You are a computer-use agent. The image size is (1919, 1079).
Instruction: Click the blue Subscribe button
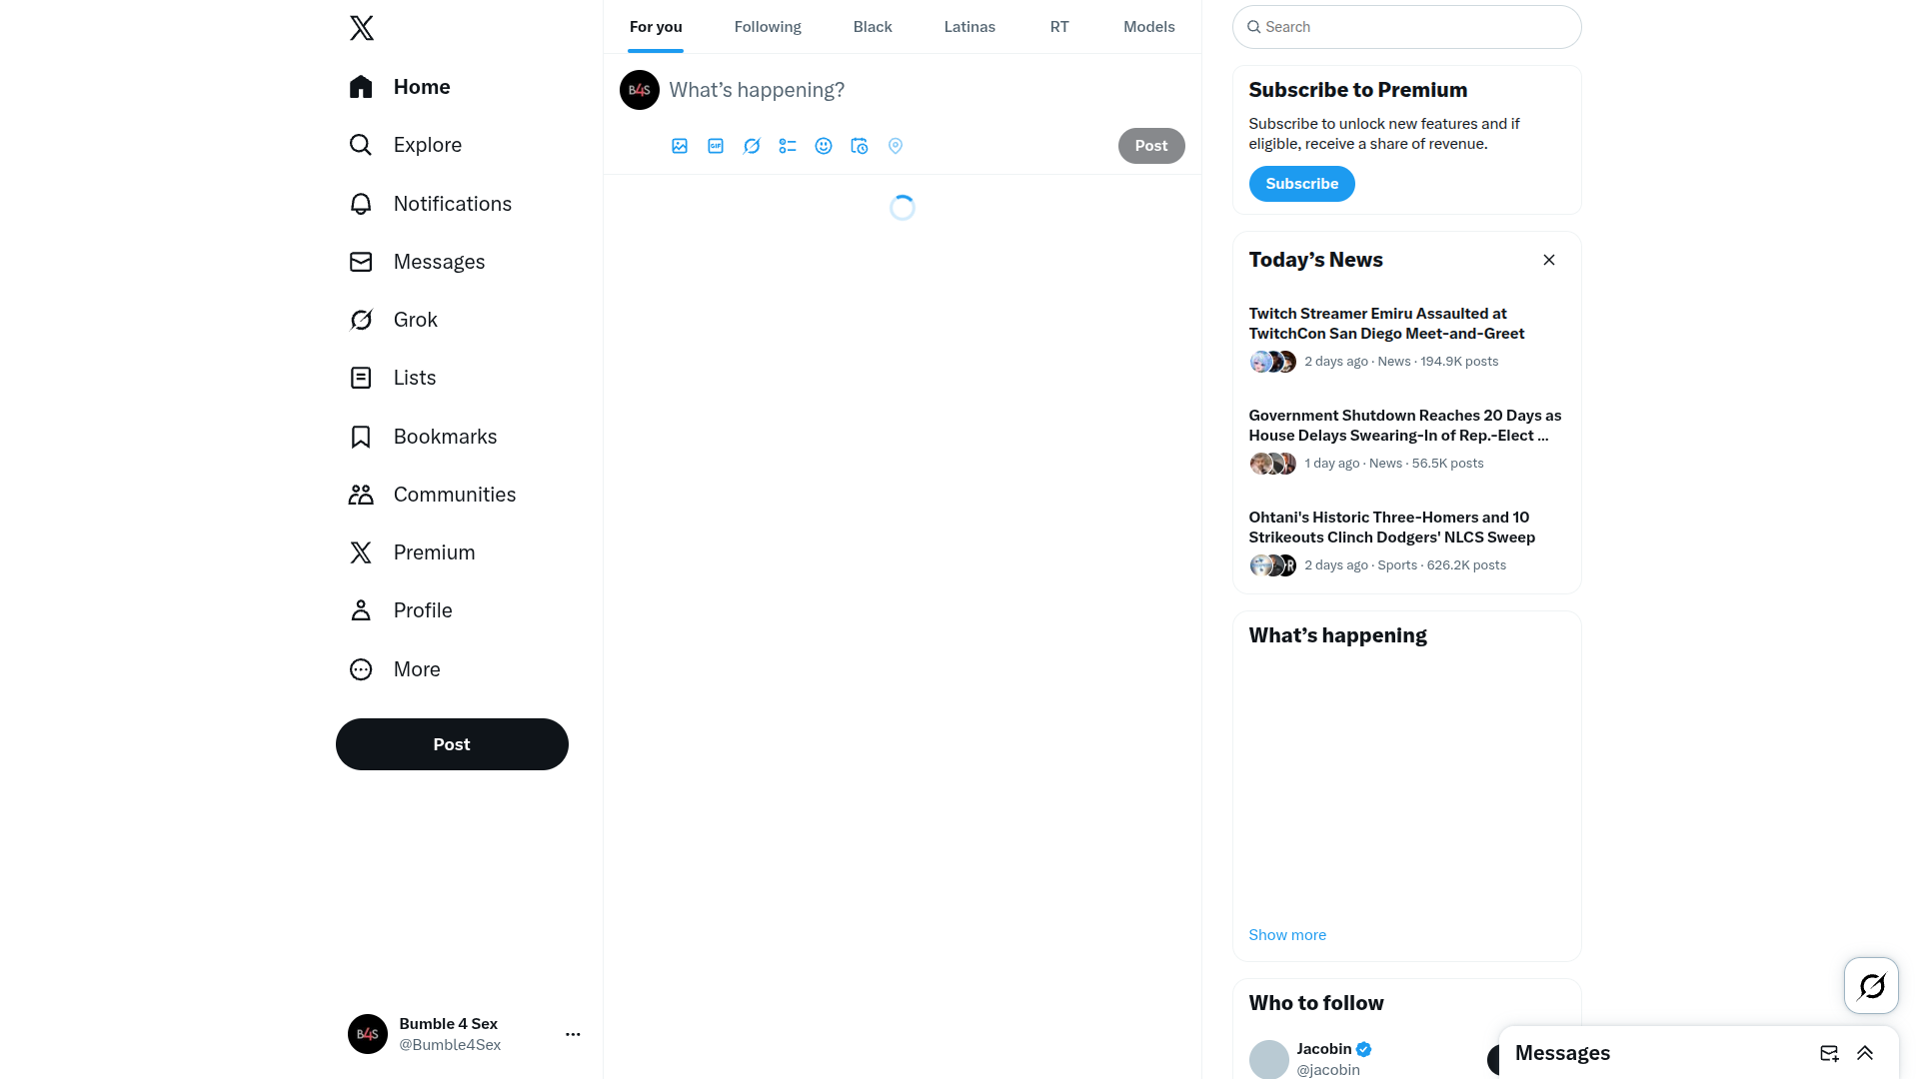1301,184
